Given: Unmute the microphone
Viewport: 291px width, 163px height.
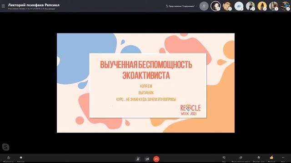Looking at the screenshot, I should pos(138,159).
